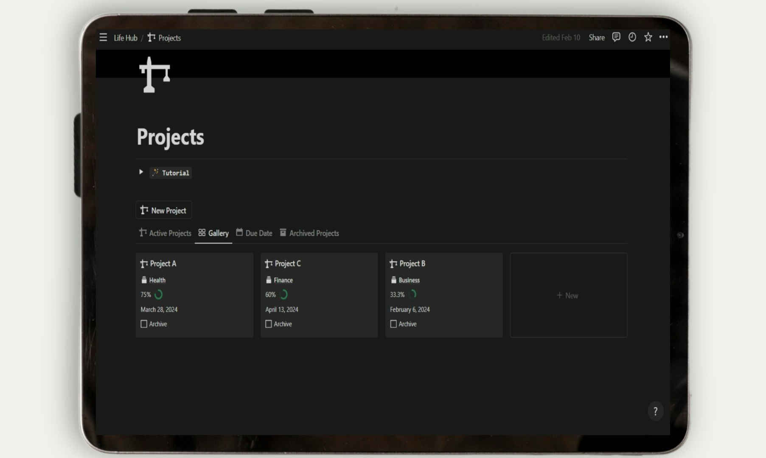Image resolution: width=766 pixels, height=458 pixels.
Task: Open the Project B title
Action: [x=412, y=263]
